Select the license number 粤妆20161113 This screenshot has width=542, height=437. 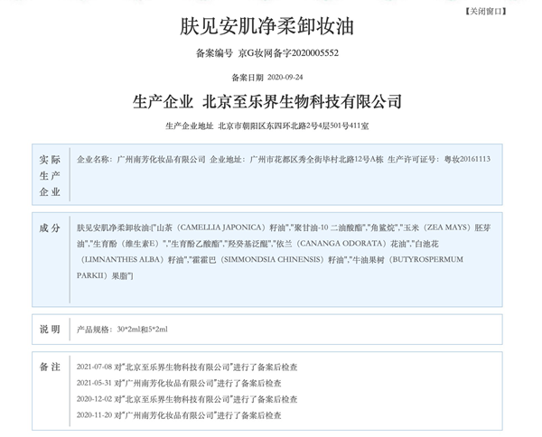tap(467, 159)
